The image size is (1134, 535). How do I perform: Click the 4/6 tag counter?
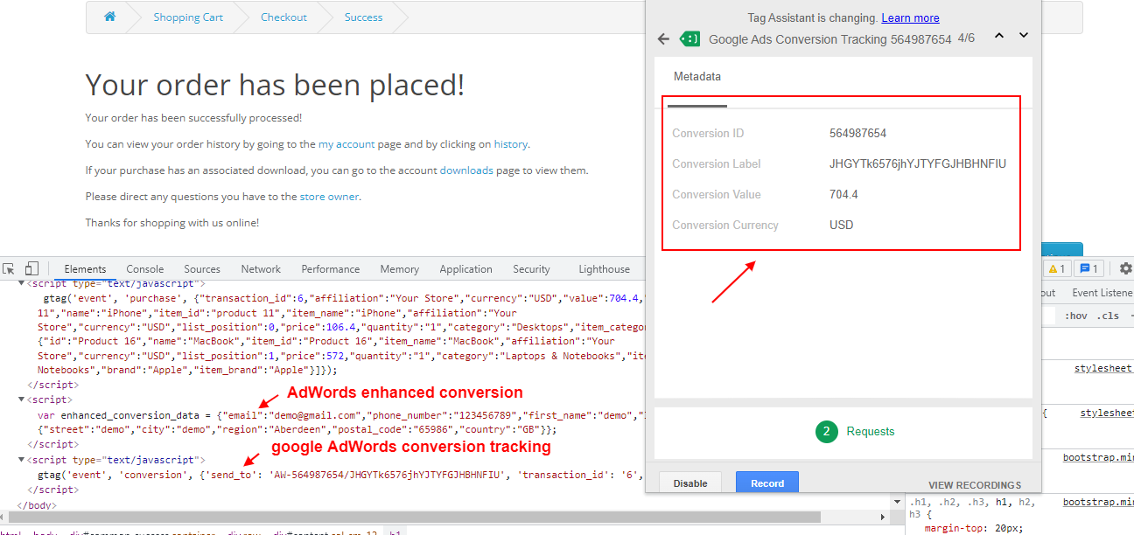tap(966, 38)
